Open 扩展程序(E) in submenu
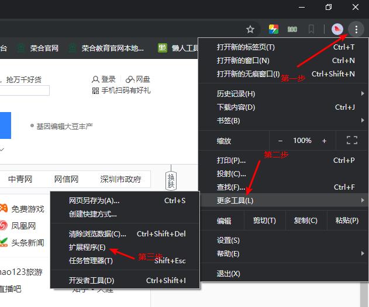The height and width of the screenshot is (307, 369). point(125,247)
